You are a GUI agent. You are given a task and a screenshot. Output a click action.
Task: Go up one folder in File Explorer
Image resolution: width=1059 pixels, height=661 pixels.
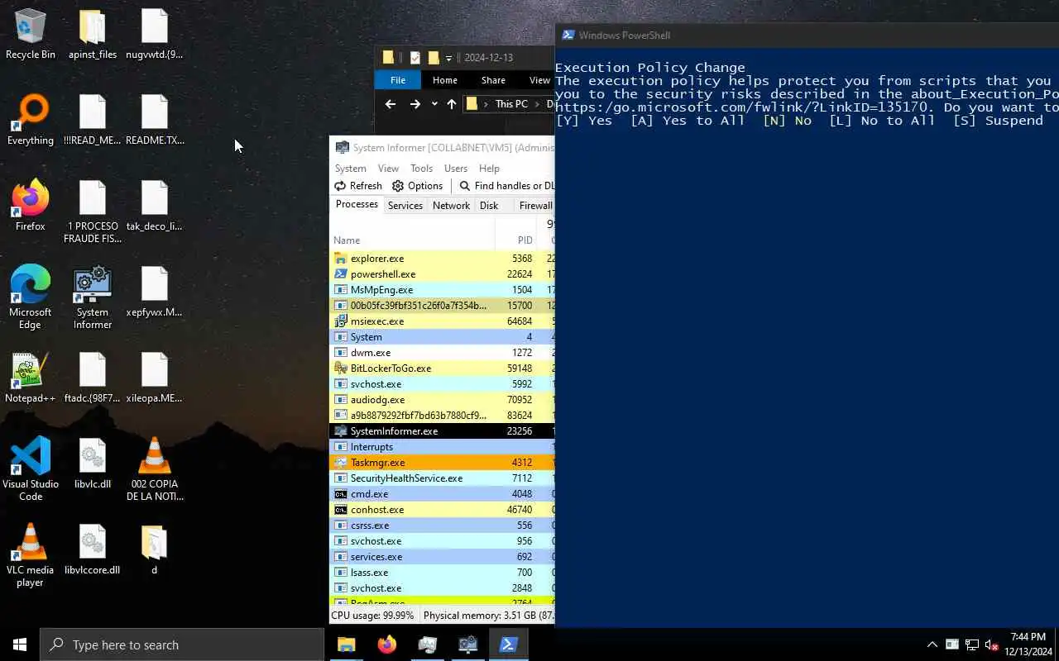[451, 104]
